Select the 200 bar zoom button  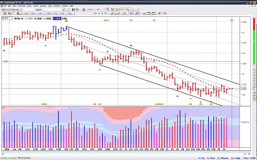pos(254,95)
